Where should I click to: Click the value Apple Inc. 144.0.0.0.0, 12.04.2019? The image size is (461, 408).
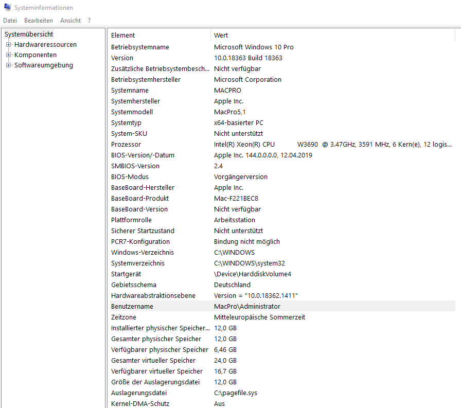tap(263, 155)
